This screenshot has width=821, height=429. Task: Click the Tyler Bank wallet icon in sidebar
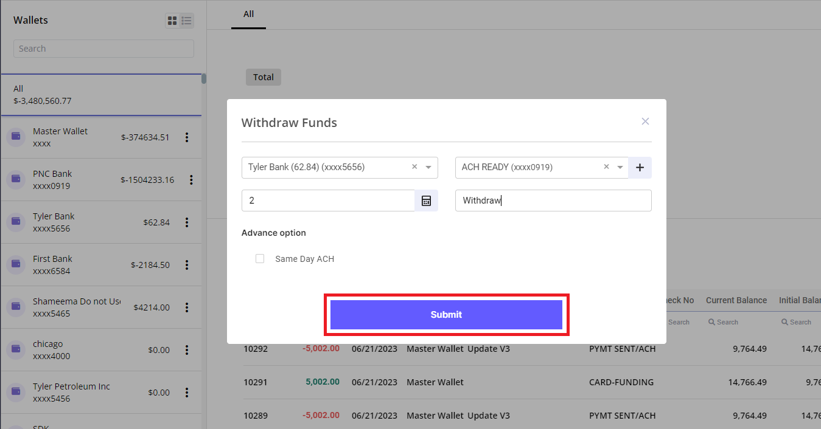15,222
